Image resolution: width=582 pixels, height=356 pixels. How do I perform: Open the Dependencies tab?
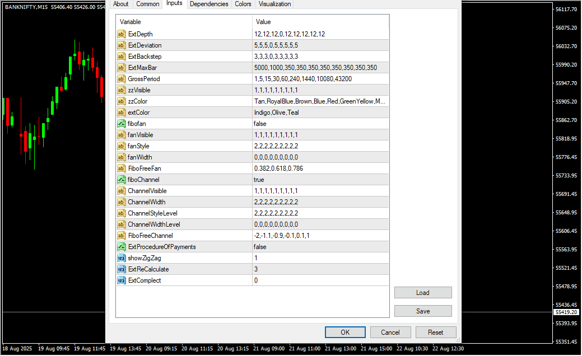[209, 4]
